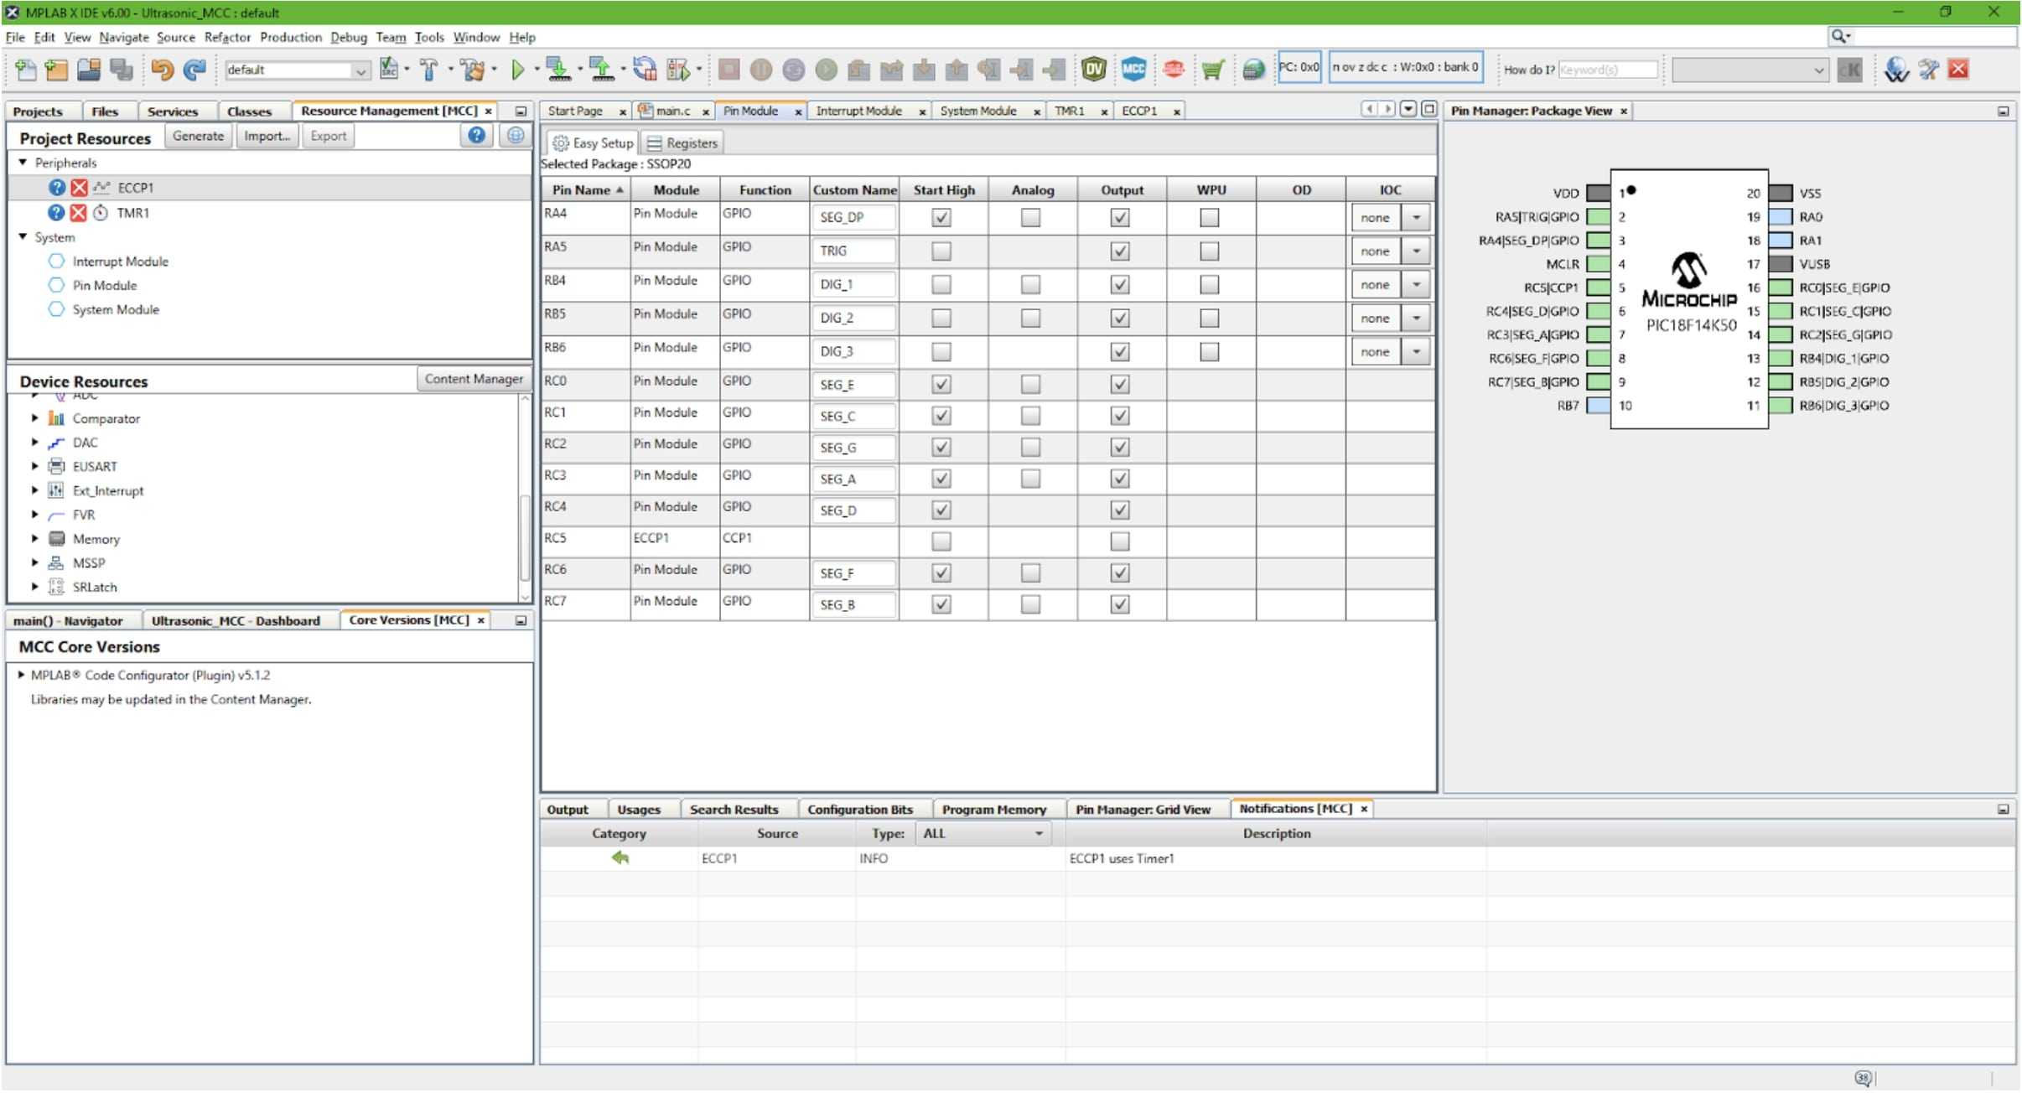Viewport: 2022px width, 1093px height.
Task: Click the Undo arrow icon
Action: [x=162, y=70]
